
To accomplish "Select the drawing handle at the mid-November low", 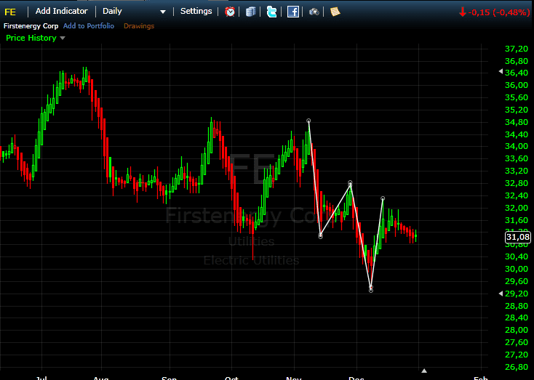I will pos(320,236).
